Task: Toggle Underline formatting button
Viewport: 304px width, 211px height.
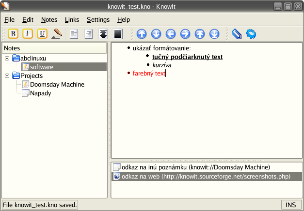Action: (x=42, y=34)
